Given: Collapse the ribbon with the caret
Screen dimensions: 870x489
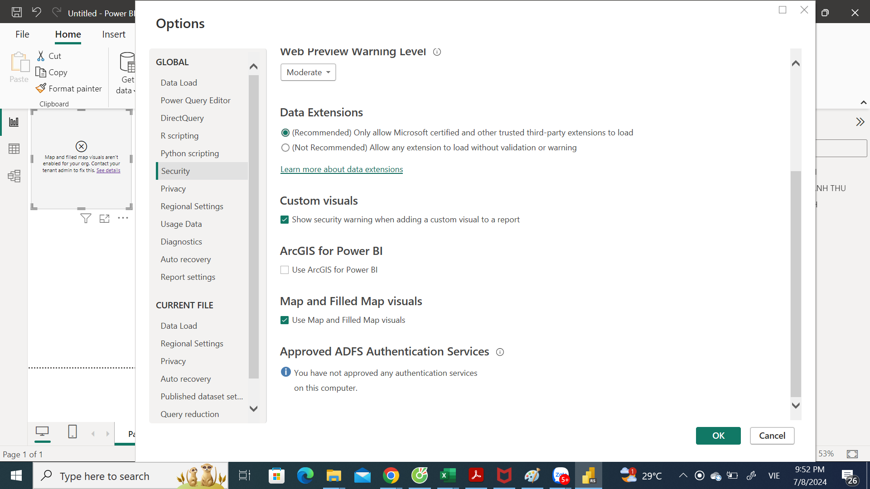Looking at the screenshot, I should point(864,103).
